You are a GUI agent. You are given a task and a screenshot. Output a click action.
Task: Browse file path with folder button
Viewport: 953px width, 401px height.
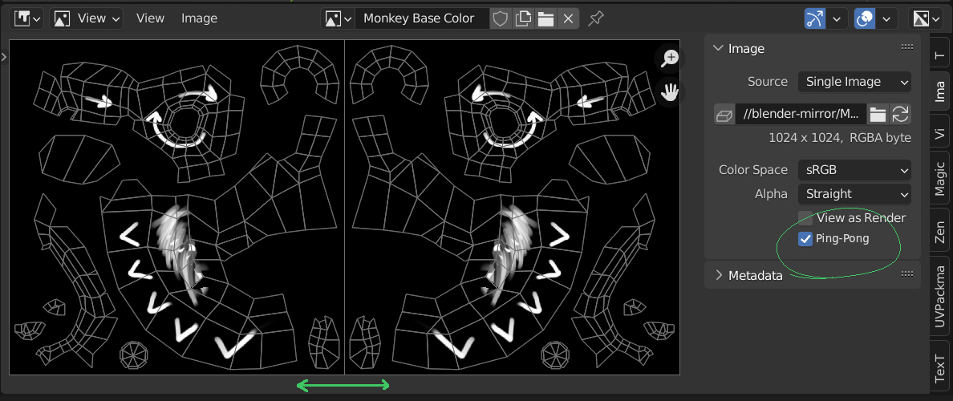[877, 114]
